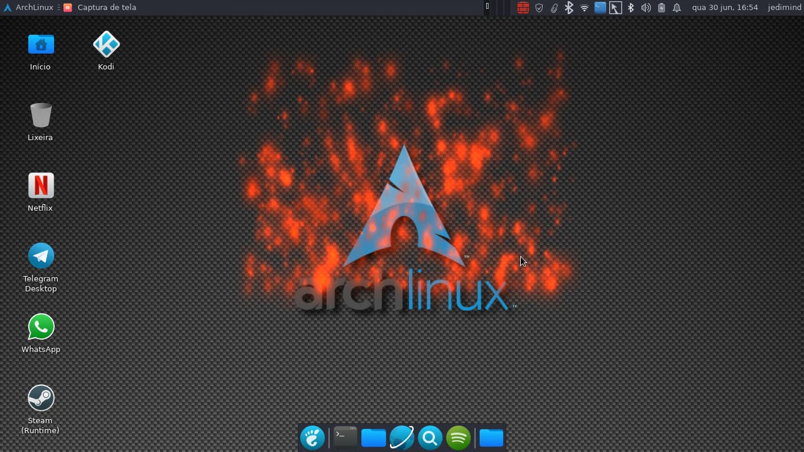Launch the Netflix desktop shortcut
The width and height of the screenshot is (804, 452).
click(x=41, y=192)
